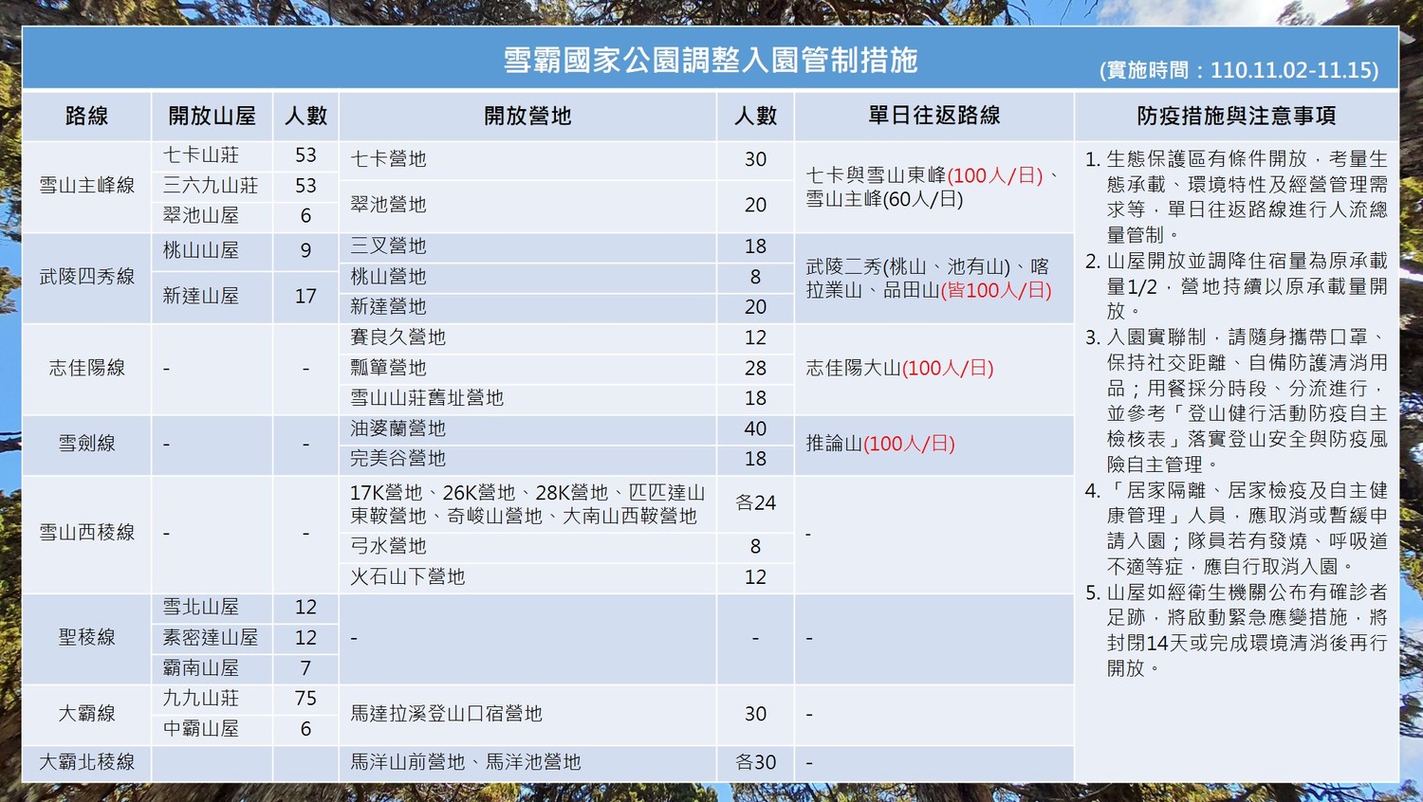Click the 三六九山莊 cabin cell
1423x802 pixels.
click(x=212, y=186)
